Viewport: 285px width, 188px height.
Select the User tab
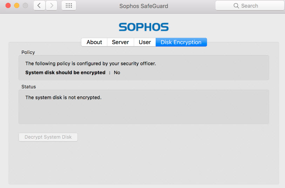click(x=145, y=42)
